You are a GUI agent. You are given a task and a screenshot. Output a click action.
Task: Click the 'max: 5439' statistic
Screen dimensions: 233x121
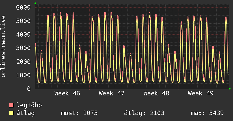pos(207,113)
